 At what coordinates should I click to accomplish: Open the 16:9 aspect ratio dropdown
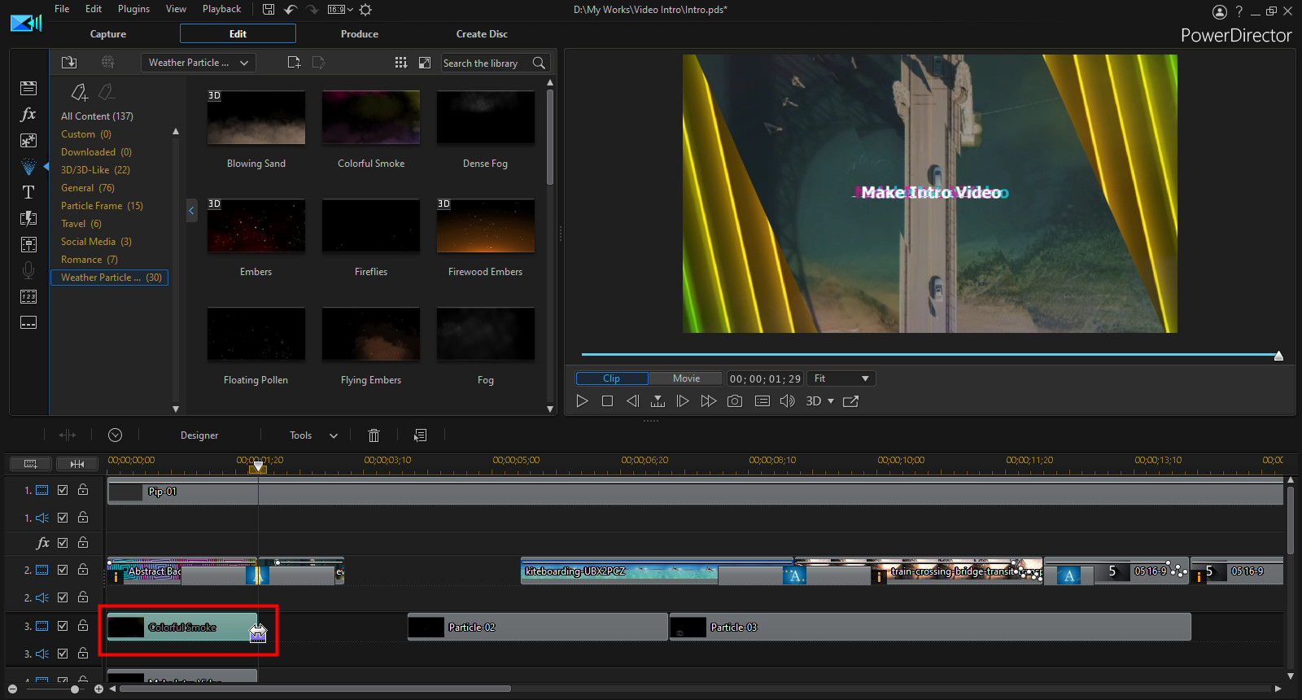[x=340, y=10]
